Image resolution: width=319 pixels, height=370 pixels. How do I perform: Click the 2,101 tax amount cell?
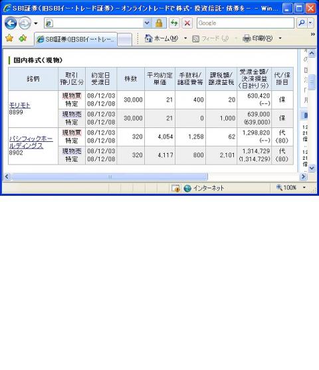[221, 155]
